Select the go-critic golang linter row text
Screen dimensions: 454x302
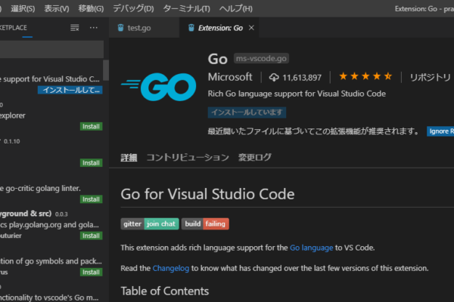[41, 189]
